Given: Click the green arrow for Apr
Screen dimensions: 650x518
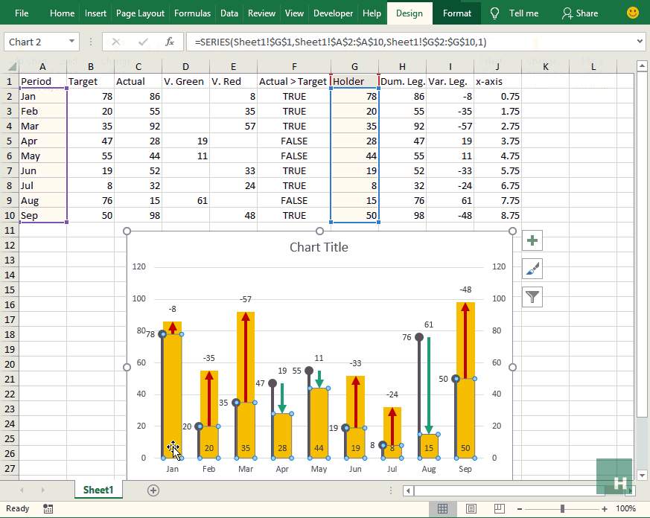Looking at the screenshot, I should (x=282, y=398).
